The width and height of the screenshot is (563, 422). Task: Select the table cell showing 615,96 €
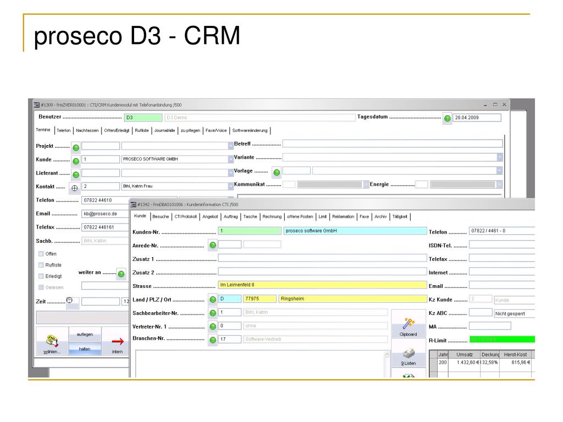click(515, 363)
